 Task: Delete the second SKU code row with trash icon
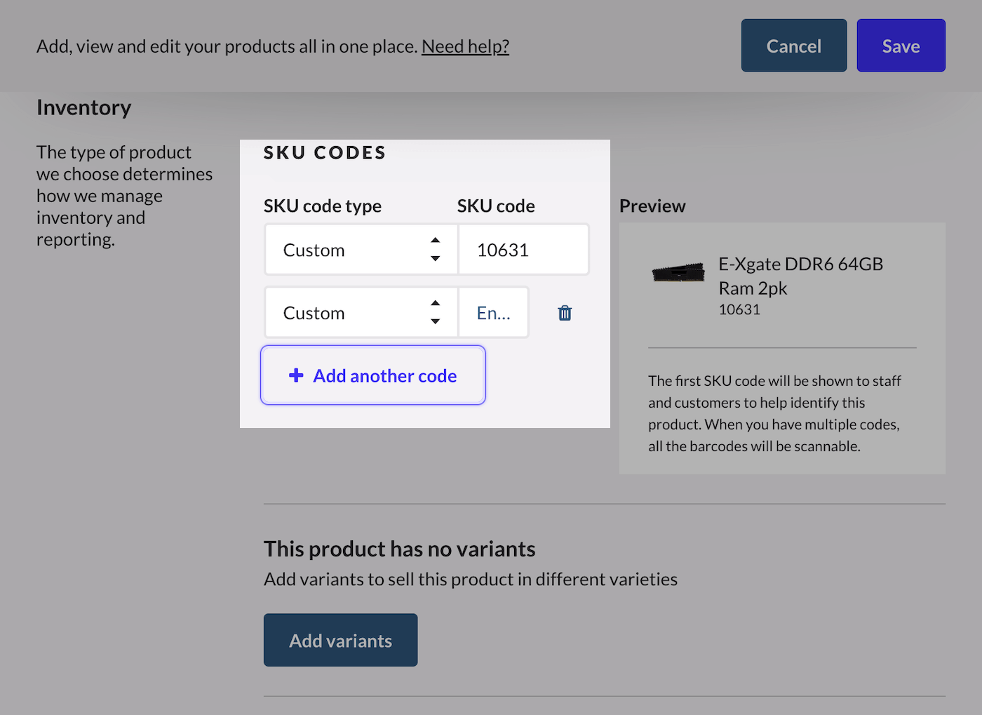pyautogui.click(x=565, y=313)
